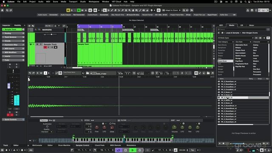272x153 pixels.
Task: Select Alternative Rock in the Sub Style list
Action: pos(241,45)
